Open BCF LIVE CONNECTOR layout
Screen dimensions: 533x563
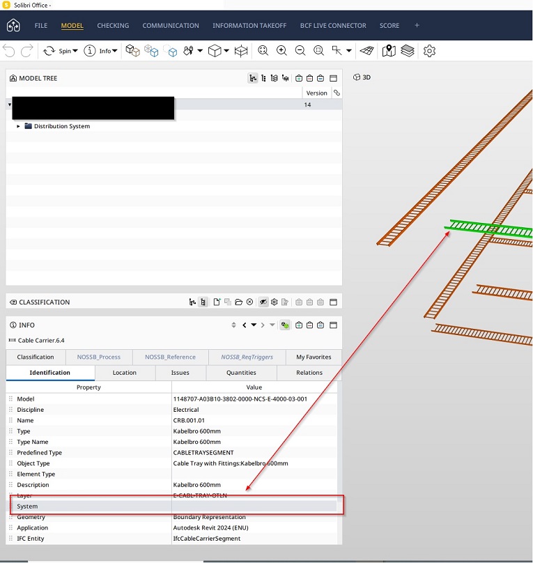(333, 26)
